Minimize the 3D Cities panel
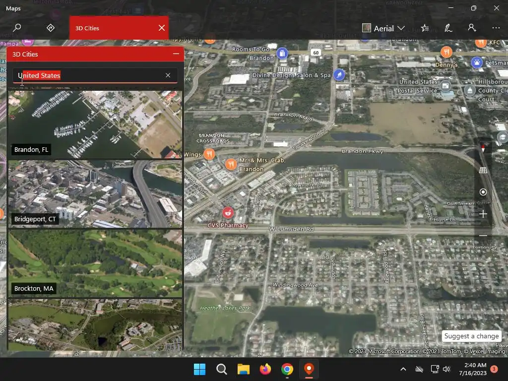This screenshot has width=508, height=381. [176, 54]
